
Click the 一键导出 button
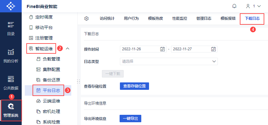tap(130, 119)
